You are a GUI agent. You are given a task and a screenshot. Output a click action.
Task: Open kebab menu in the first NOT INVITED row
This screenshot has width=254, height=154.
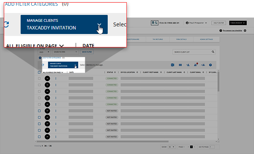tap(56, 111)
